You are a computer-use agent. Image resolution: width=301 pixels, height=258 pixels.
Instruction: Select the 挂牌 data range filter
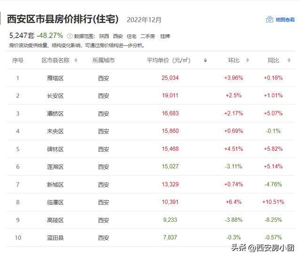point(165,36)
